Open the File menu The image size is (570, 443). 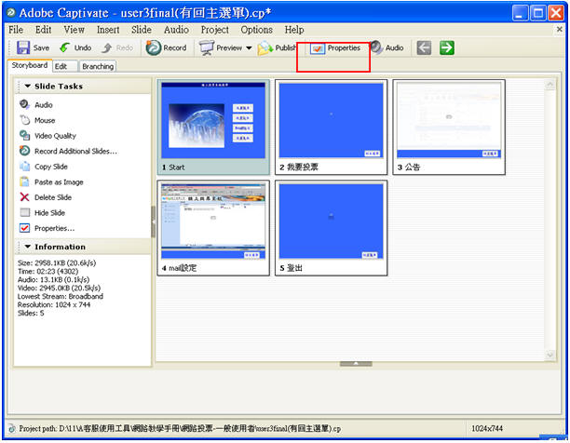point(16,30)
